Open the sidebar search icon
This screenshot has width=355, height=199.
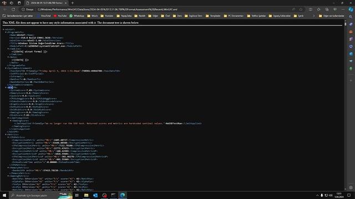click(x=351, y=17)
